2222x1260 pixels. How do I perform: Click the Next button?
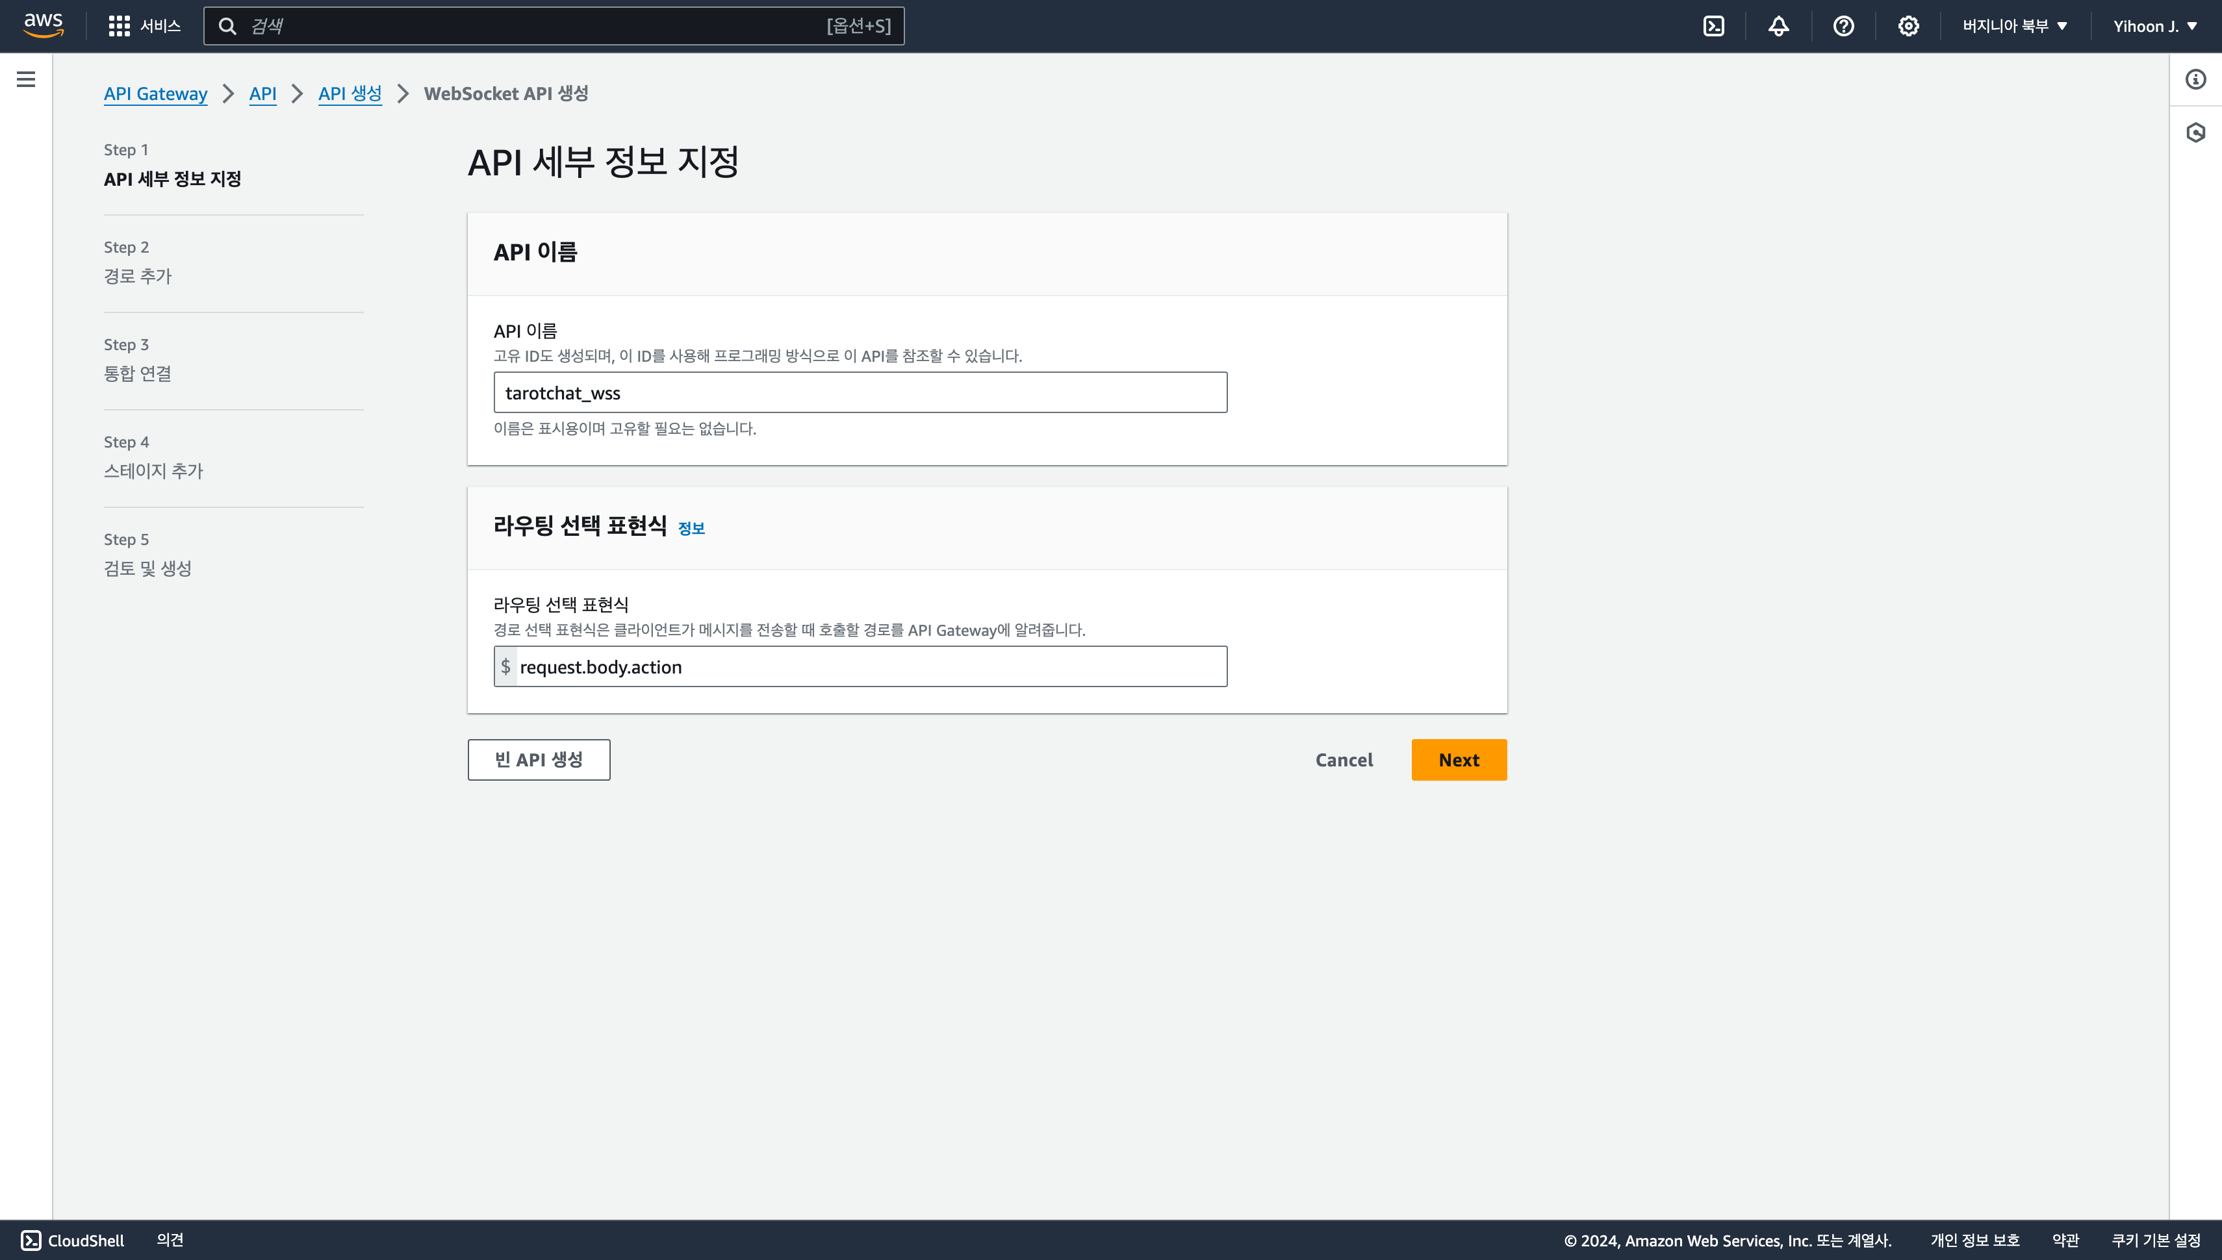1459,760
